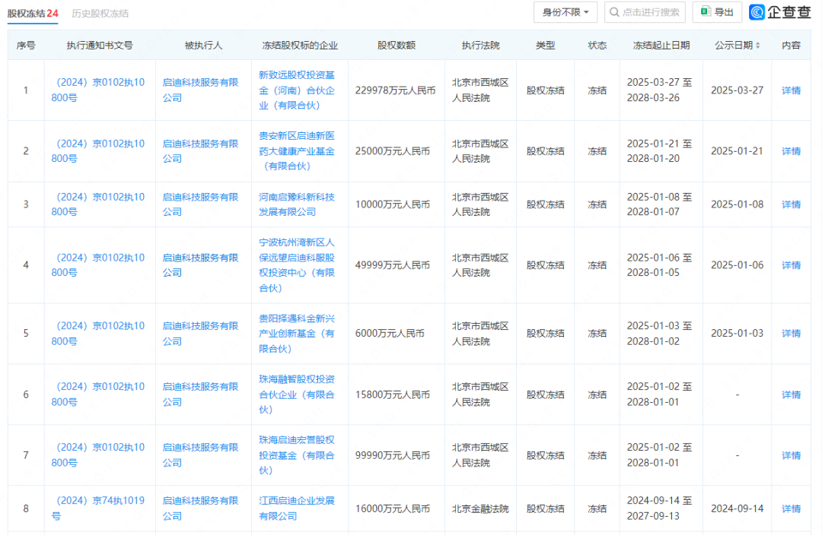Click the 公示日期 column header
The height and width of the screenshot is (535, 822).
[734, 46]
